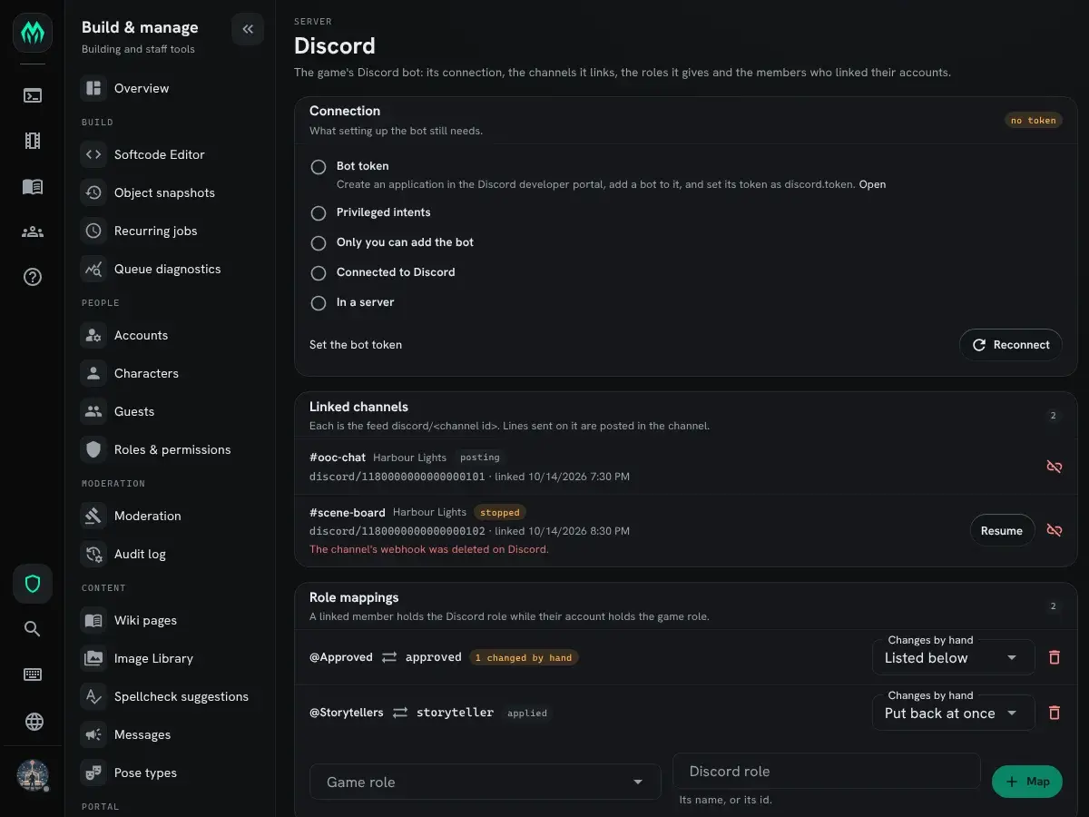Click the Reconnect button

click(x=1011, y=345)
